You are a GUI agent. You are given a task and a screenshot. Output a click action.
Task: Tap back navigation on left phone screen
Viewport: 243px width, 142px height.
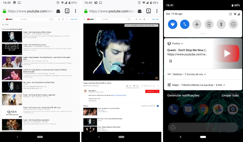point(18,137)
